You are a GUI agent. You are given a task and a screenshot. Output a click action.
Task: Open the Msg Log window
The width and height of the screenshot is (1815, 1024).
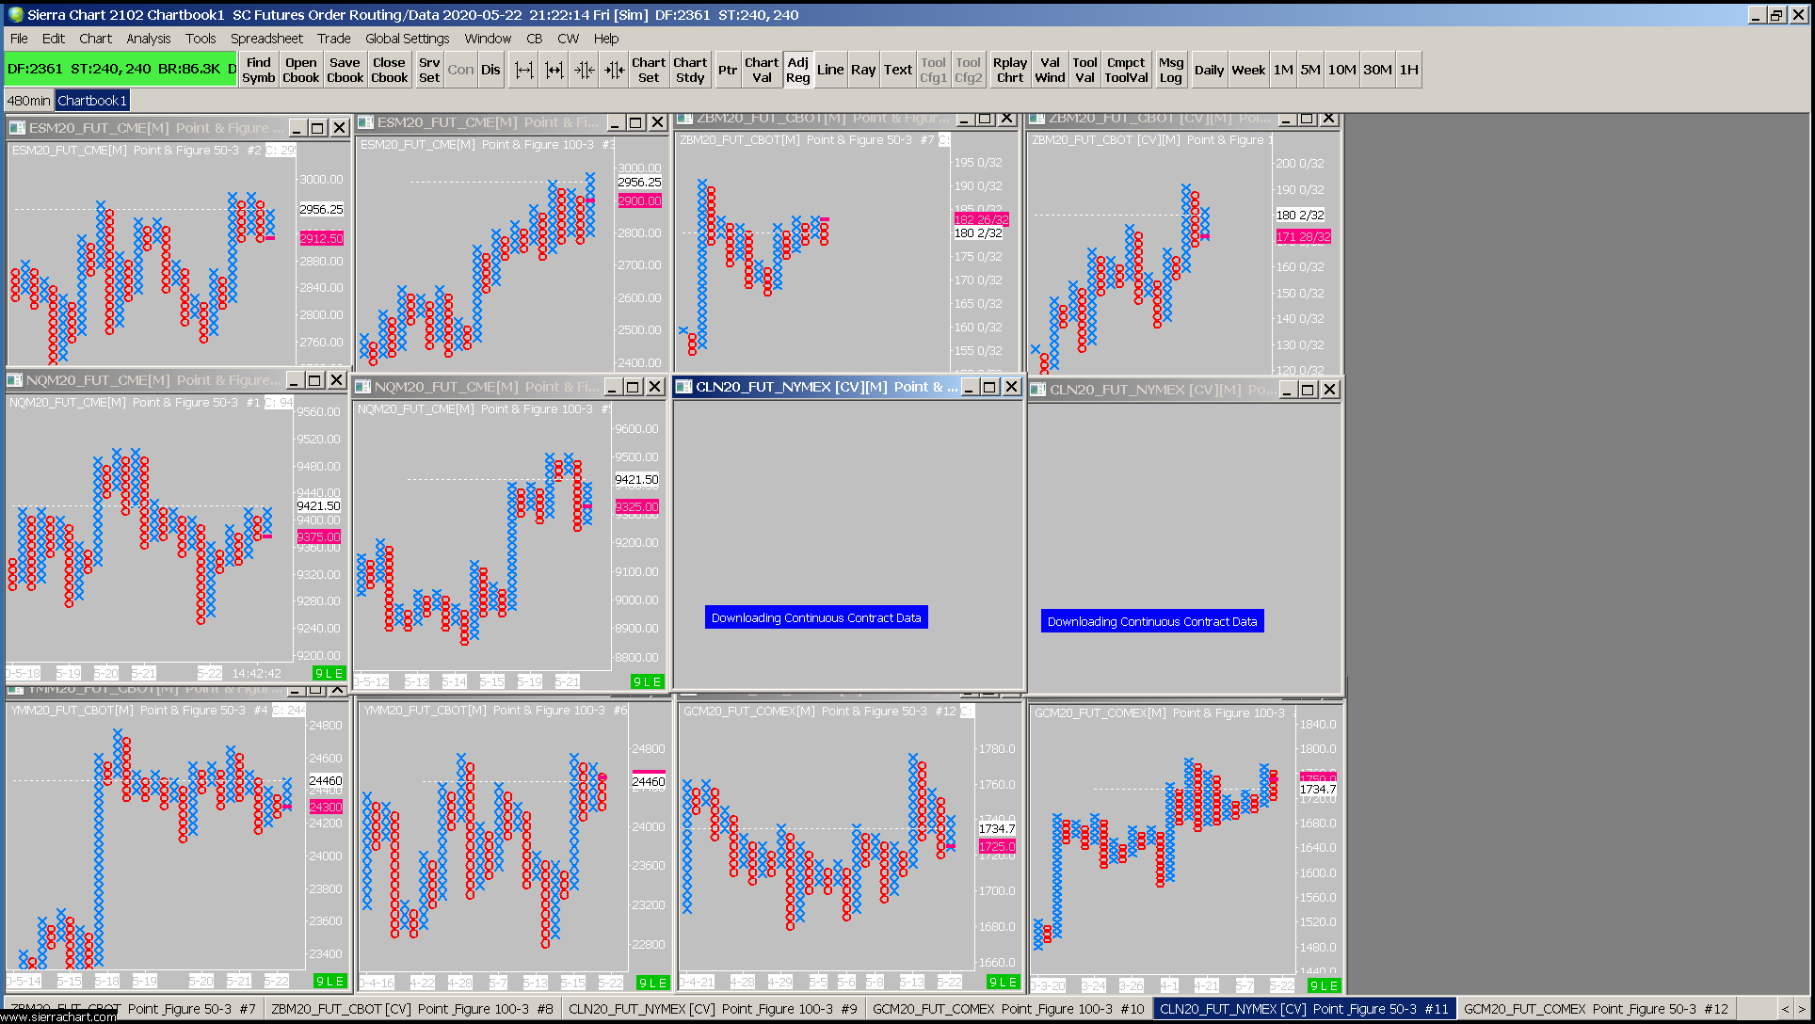click(x=1170, y=70)
